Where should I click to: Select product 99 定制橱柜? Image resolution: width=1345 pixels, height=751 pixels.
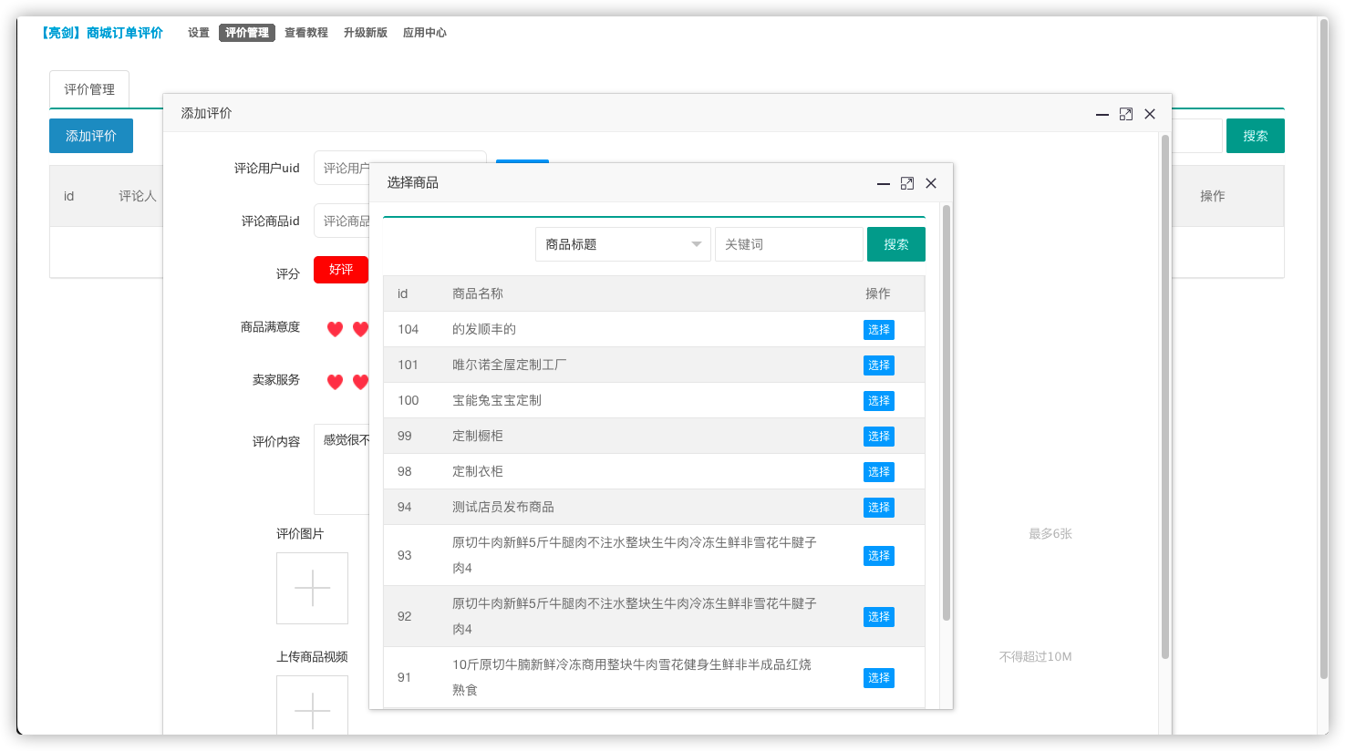(879, 437)
